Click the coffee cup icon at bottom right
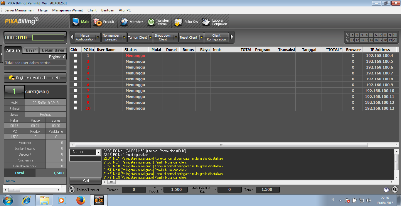This screenshot has width=401, height=206. pyautogui.click(x=387, y=190)
